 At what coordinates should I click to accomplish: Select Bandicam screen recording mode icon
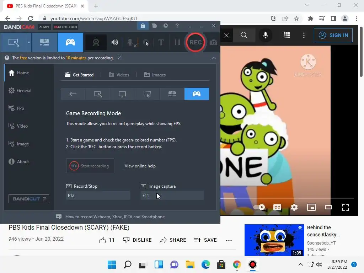coord(14,43)
